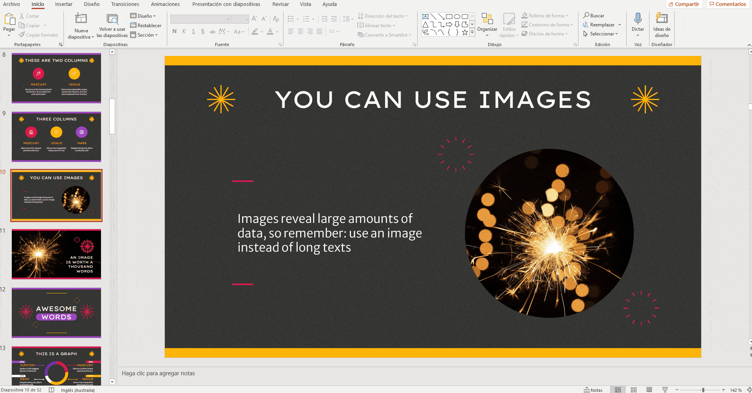Open Fuente dialog launcher
Viewport: 752px width, 393px height.
pyautogui.click(x=280, y=44)
